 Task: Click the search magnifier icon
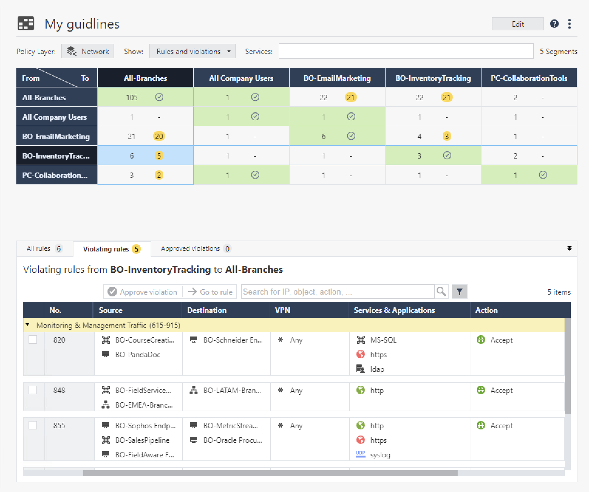click(x=441, y=292)
